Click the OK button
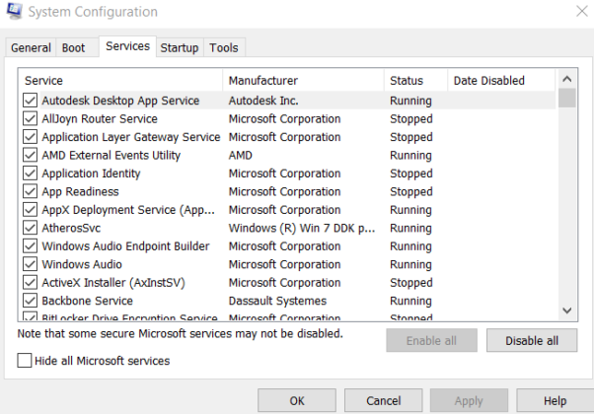Viewport: 594px width, 414px height. (x=297, y=400)
